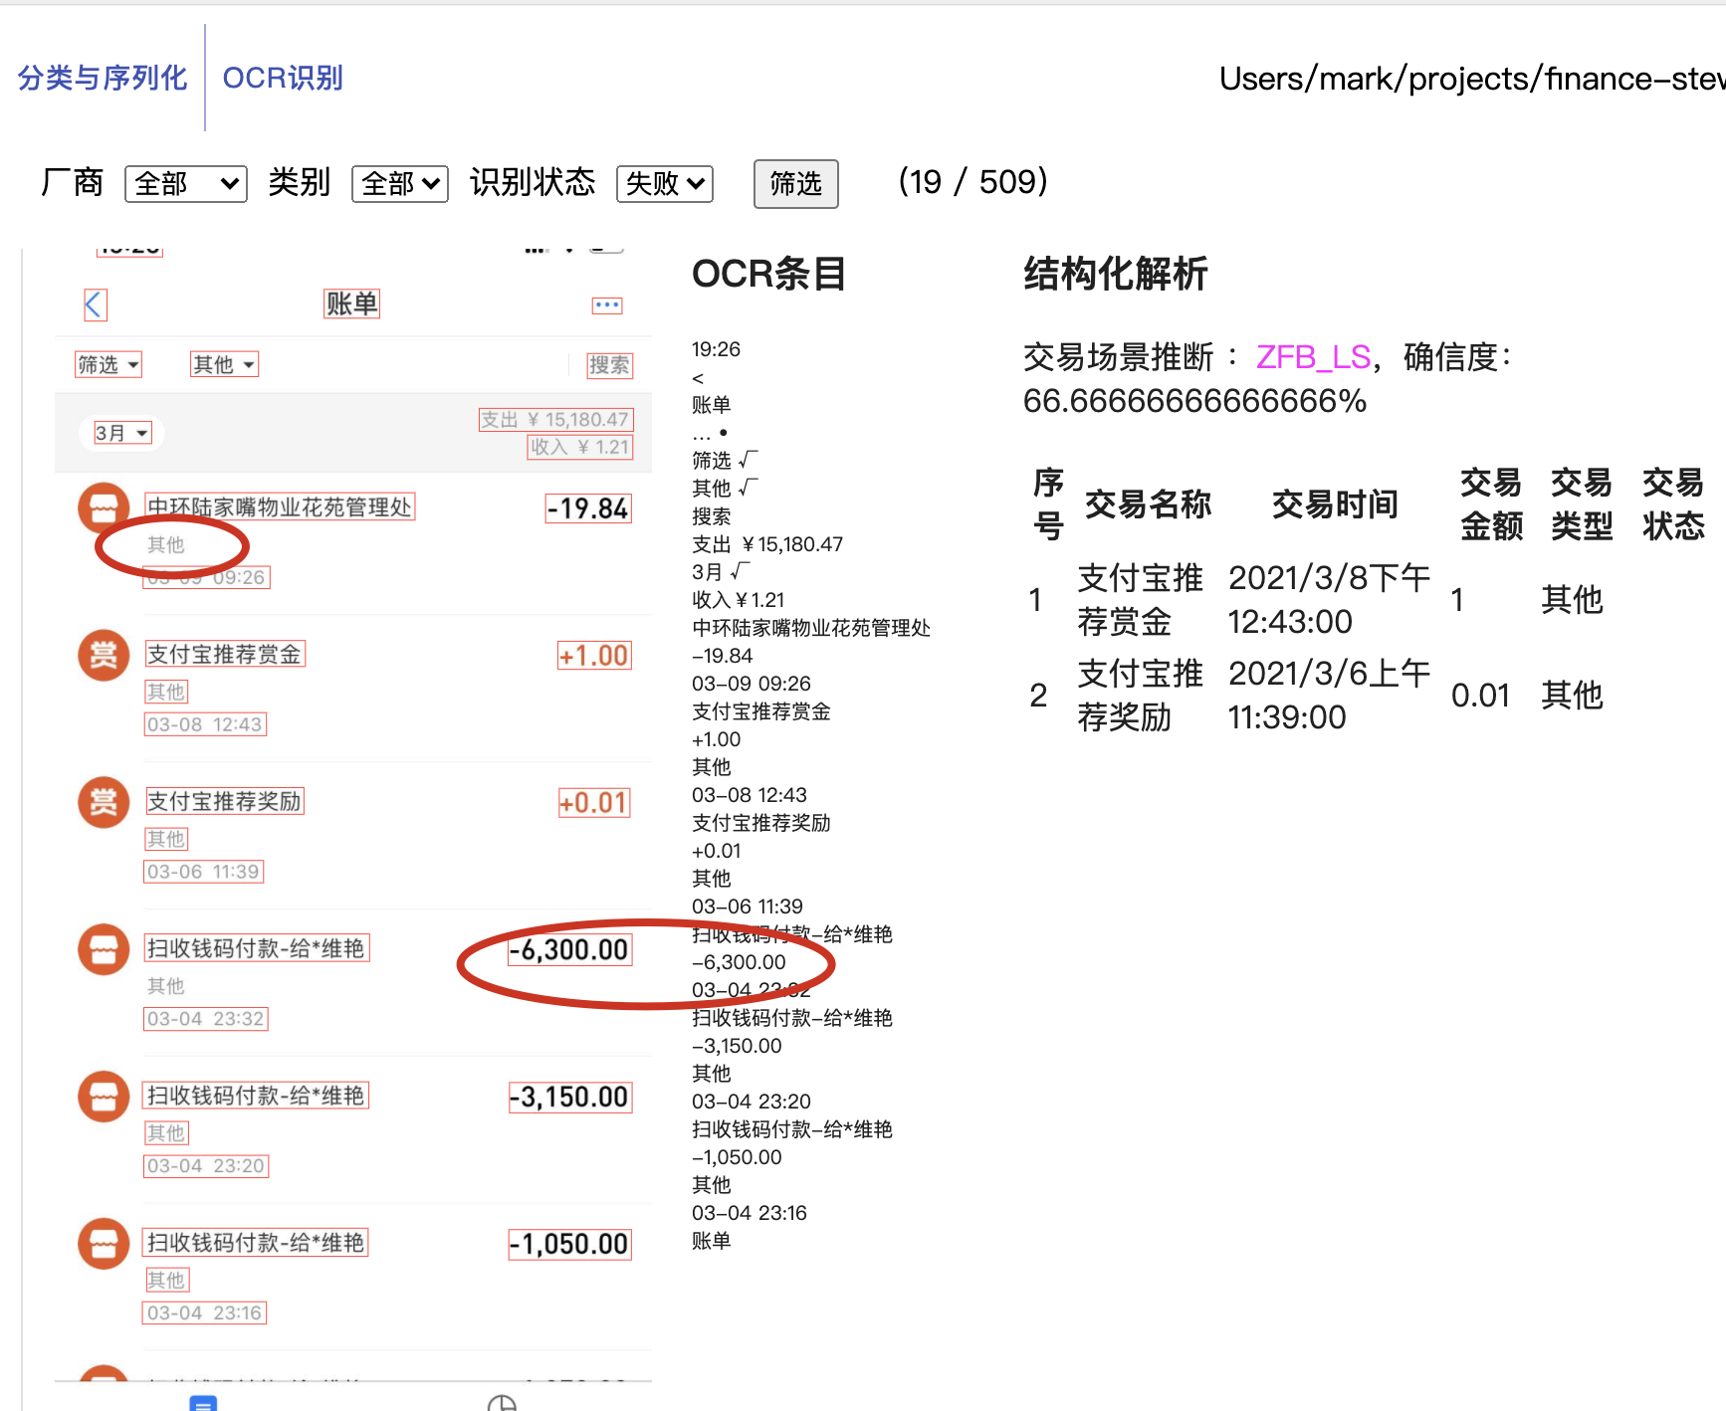
Task: Click the cell 2021/3/6上午 11:39:00
Action: (x=1329, y=696)
